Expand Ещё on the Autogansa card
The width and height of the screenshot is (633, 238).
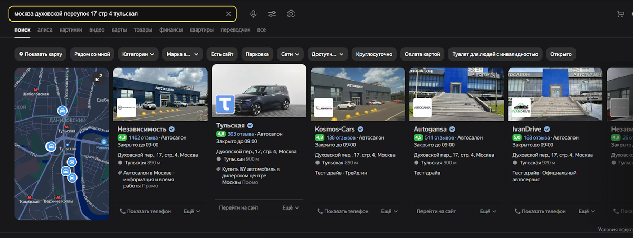coord(488,211)
